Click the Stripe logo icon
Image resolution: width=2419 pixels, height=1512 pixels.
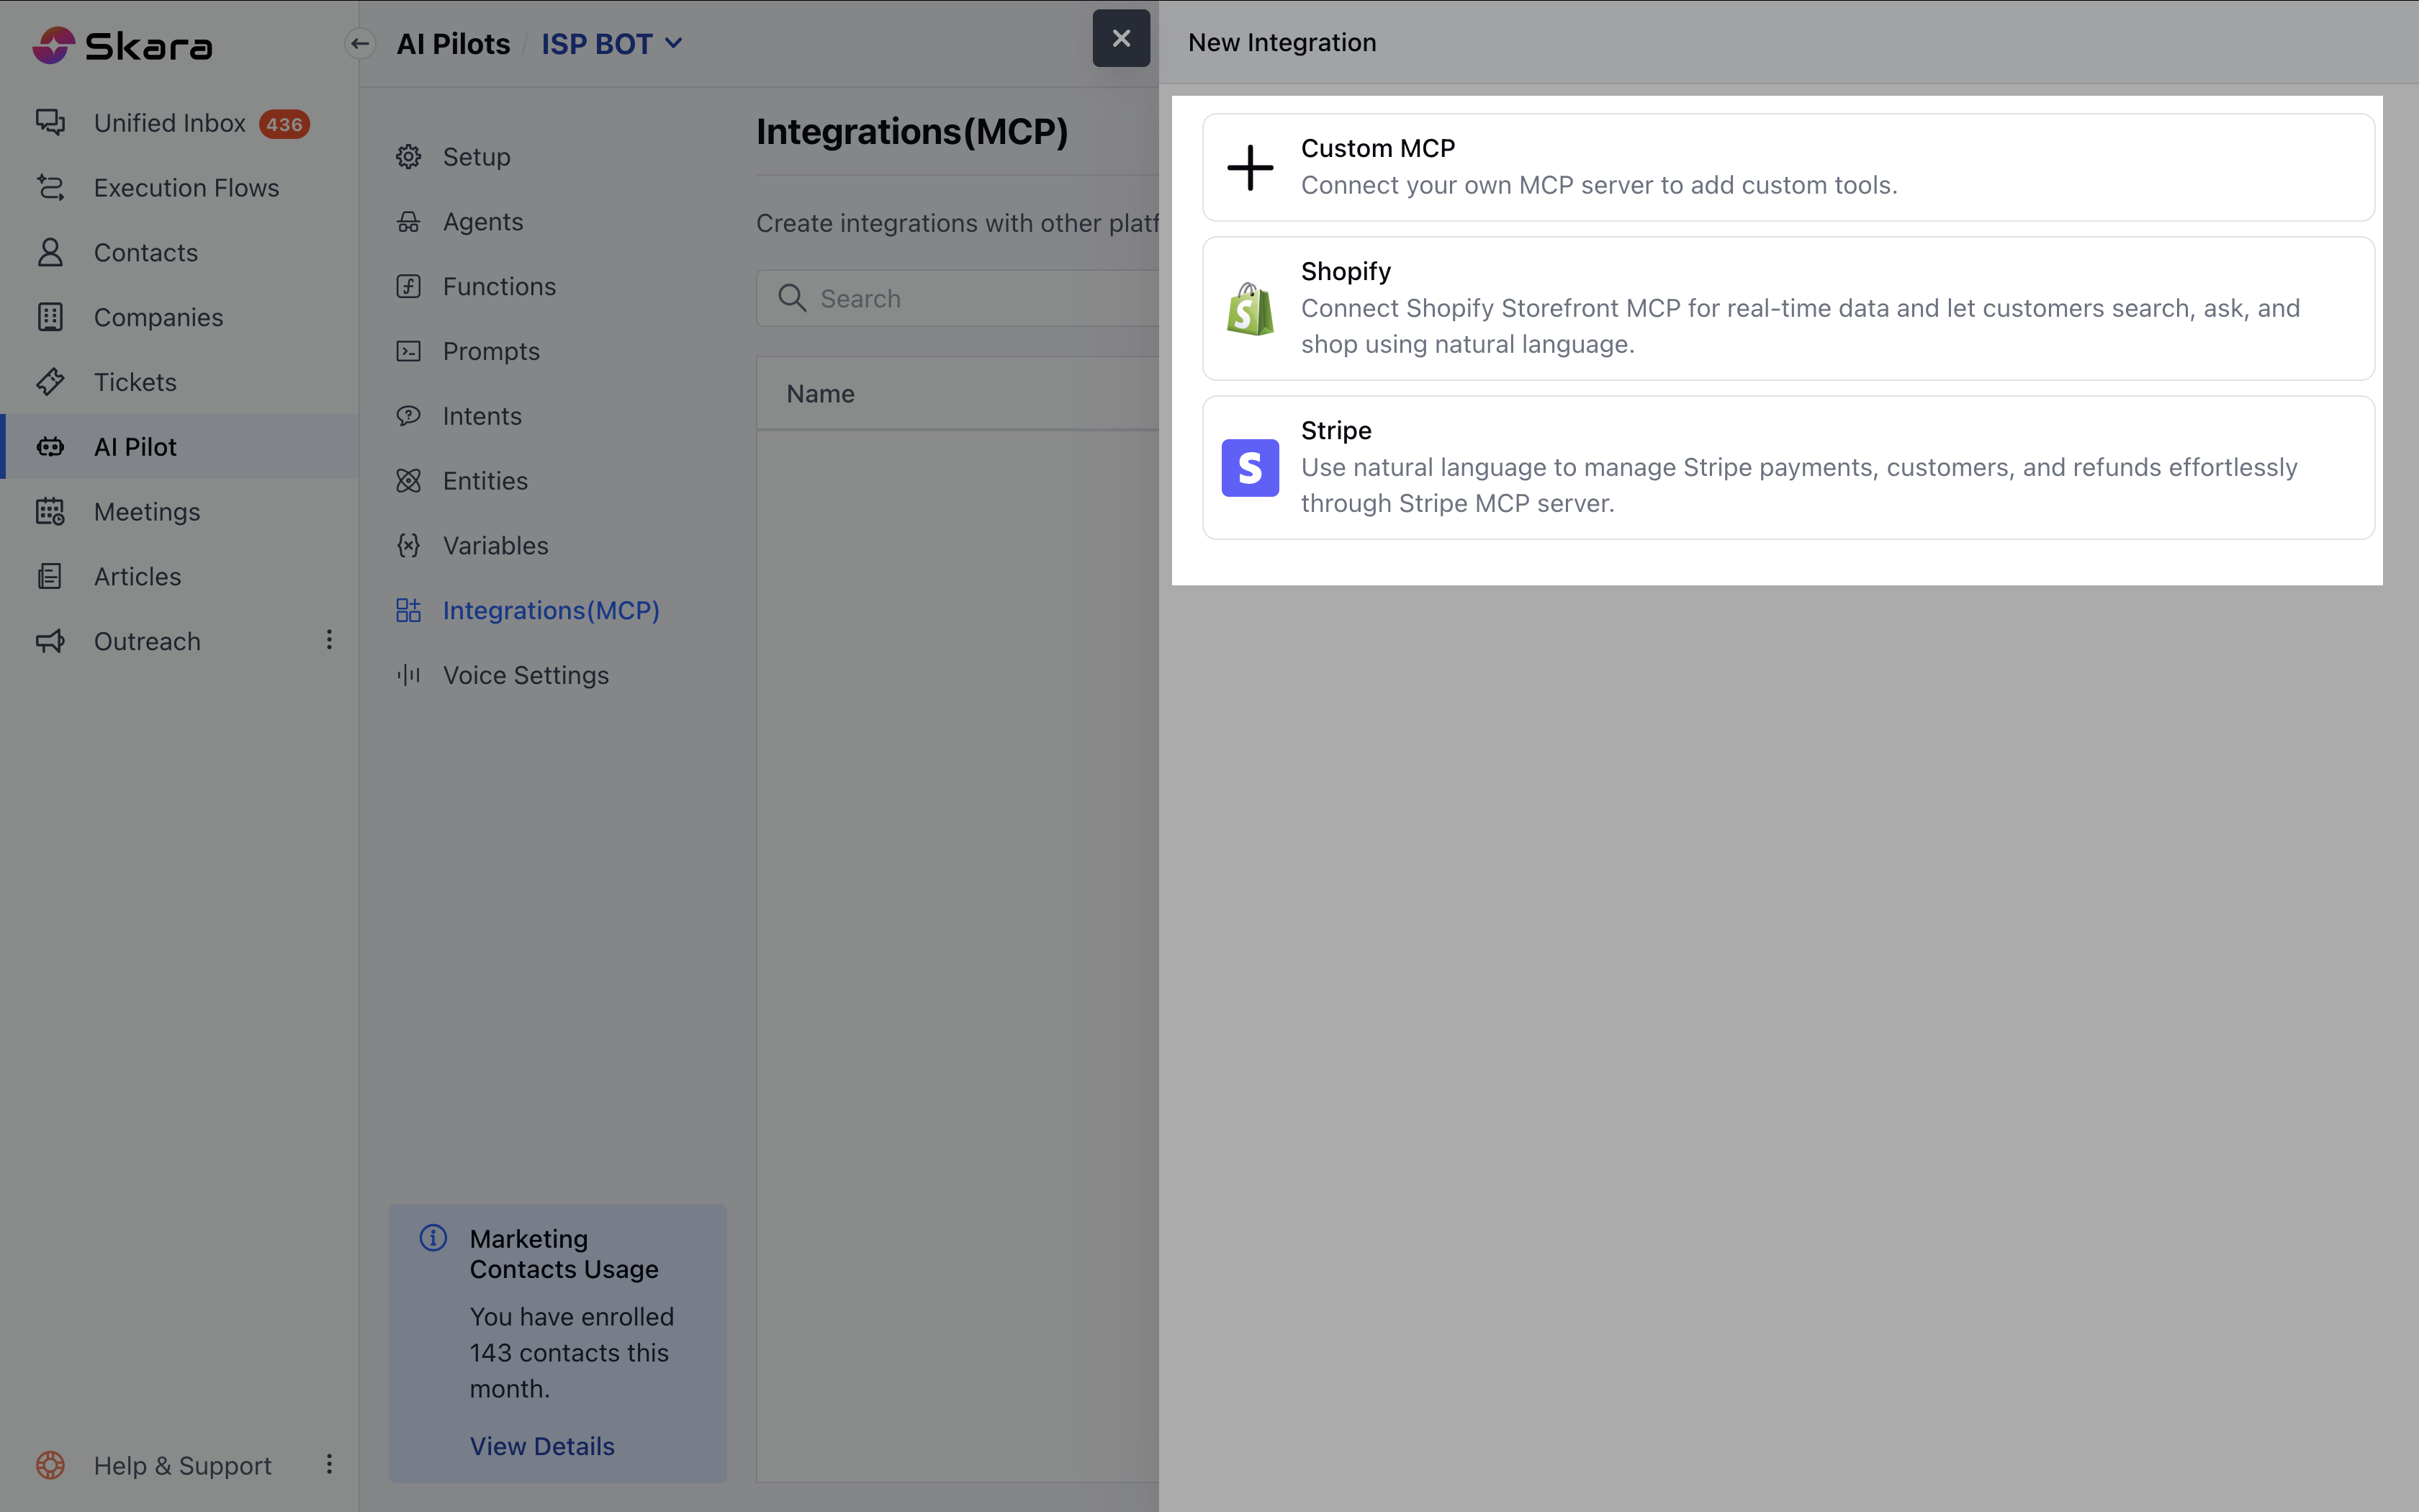click(1250, 468)
